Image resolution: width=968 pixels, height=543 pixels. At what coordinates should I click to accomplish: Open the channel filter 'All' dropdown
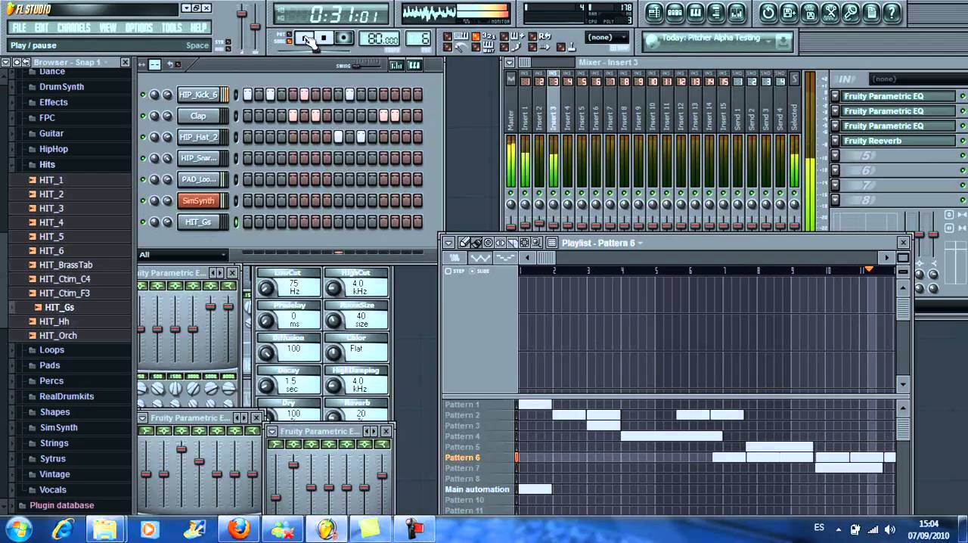pos(181,255)
